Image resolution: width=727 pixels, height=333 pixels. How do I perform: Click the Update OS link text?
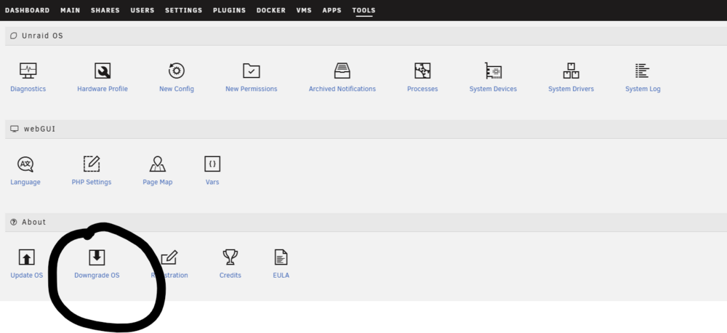coord(26,276)
